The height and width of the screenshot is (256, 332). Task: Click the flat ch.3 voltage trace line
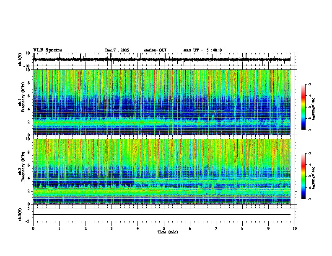(162, 215)
